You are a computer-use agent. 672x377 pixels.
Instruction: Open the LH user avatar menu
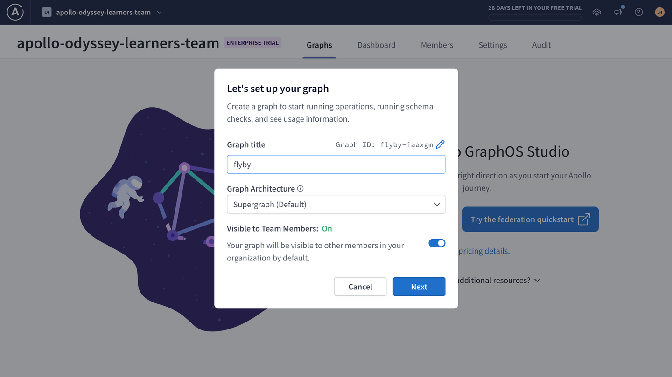(659, 12)
